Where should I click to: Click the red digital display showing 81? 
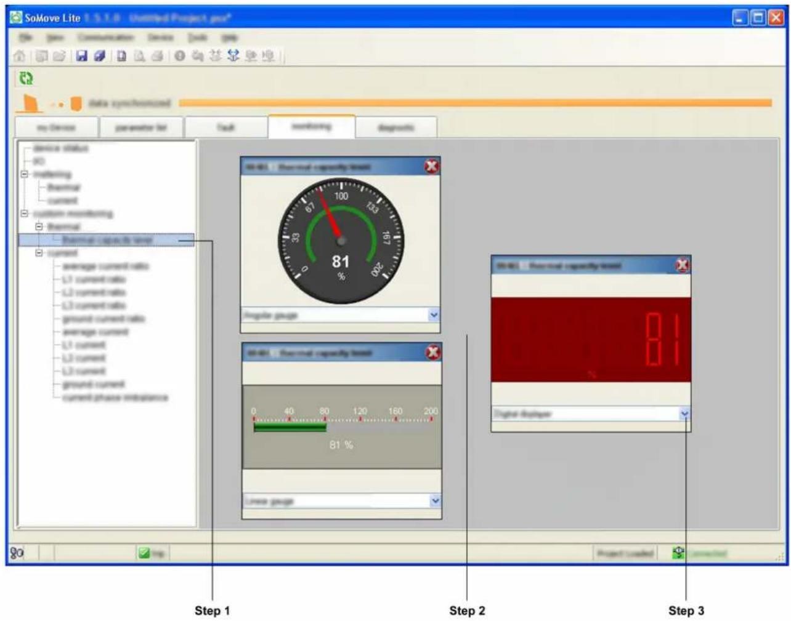591,340
